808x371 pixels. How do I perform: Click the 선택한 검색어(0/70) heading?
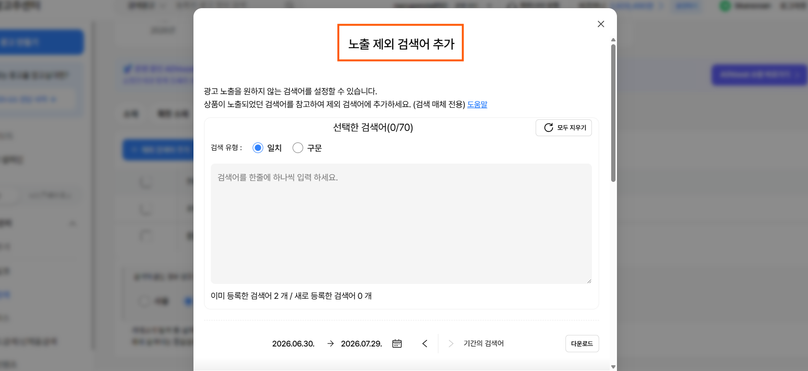(373, 128)
